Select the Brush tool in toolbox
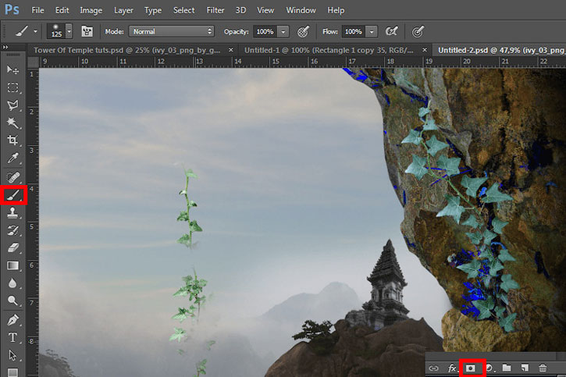Screen dimensions: 566x377 [x=13, y=195]
